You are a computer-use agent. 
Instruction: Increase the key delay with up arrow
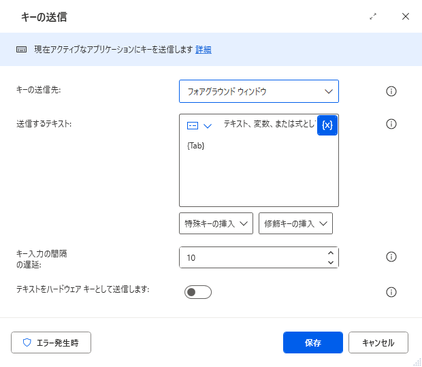point(331,253)
